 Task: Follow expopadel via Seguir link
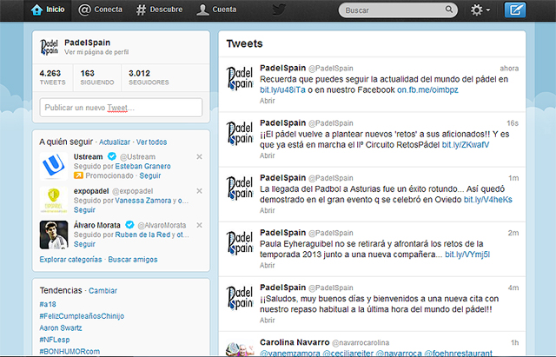coord(84,210)
